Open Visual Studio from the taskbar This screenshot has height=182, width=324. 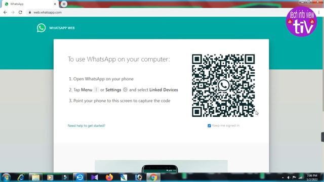(95, 177)
